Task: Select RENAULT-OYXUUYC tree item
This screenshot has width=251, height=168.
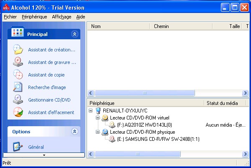Action: [x=125, y=111]
